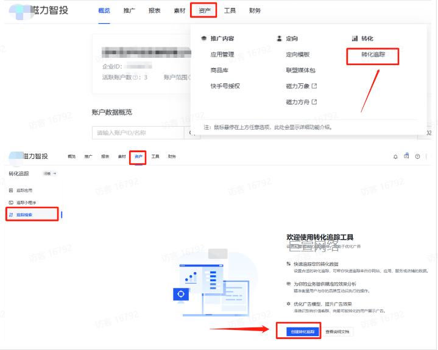Click the 欢迎使用转化追踪工具 heading

pos(320,237)
